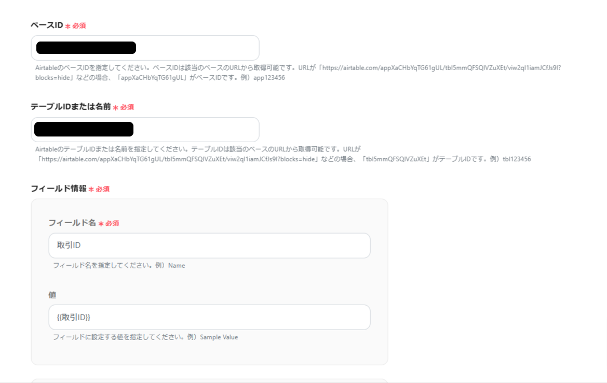Focus the テーブルIDまたは名前 input box
Screen dimensions: 607x383
[x=145, y=130]
